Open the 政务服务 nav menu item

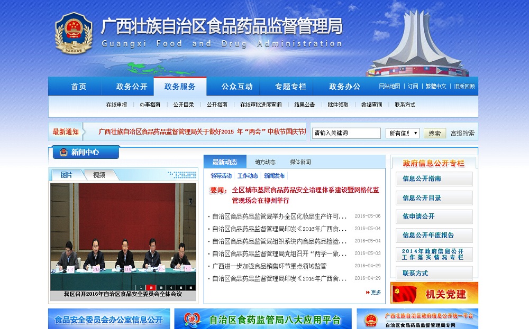click(x=180, y=87)
